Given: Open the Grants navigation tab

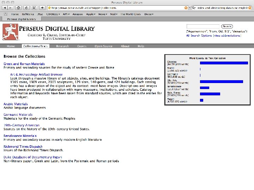Looking at the screenshot, I should tap(82, 46).
